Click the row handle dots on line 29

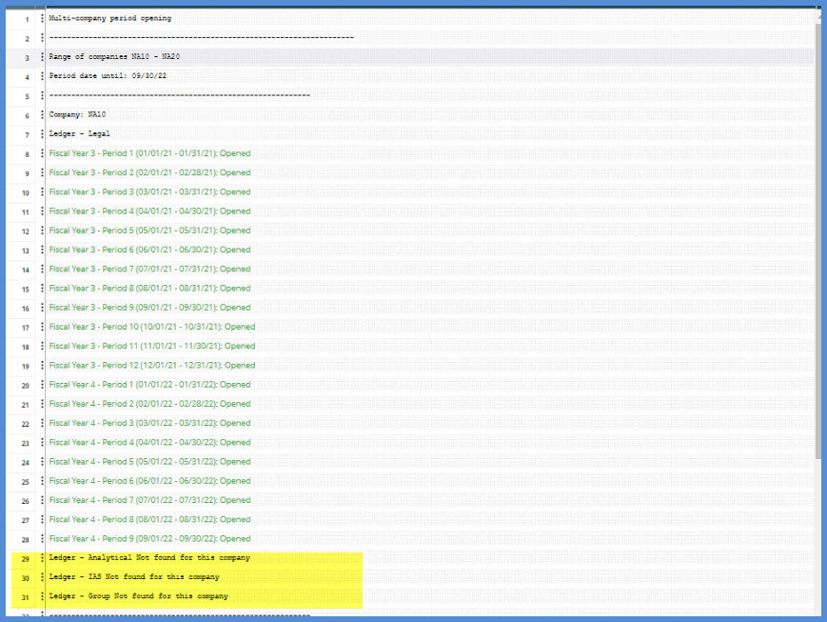tap(44, 557)
